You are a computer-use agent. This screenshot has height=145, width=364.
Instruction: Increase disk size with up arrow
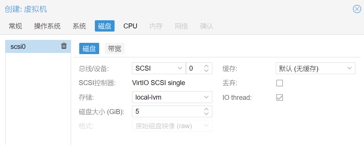[206, 109]
